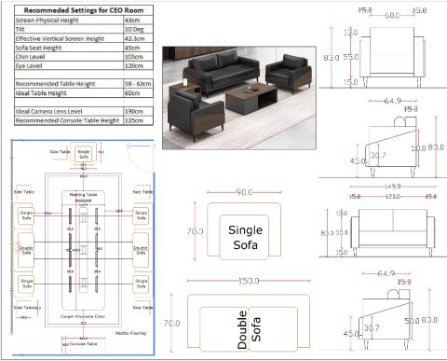Select the black leather sofa set photo
The image size is (447, 361).
[x=239, y=98]
